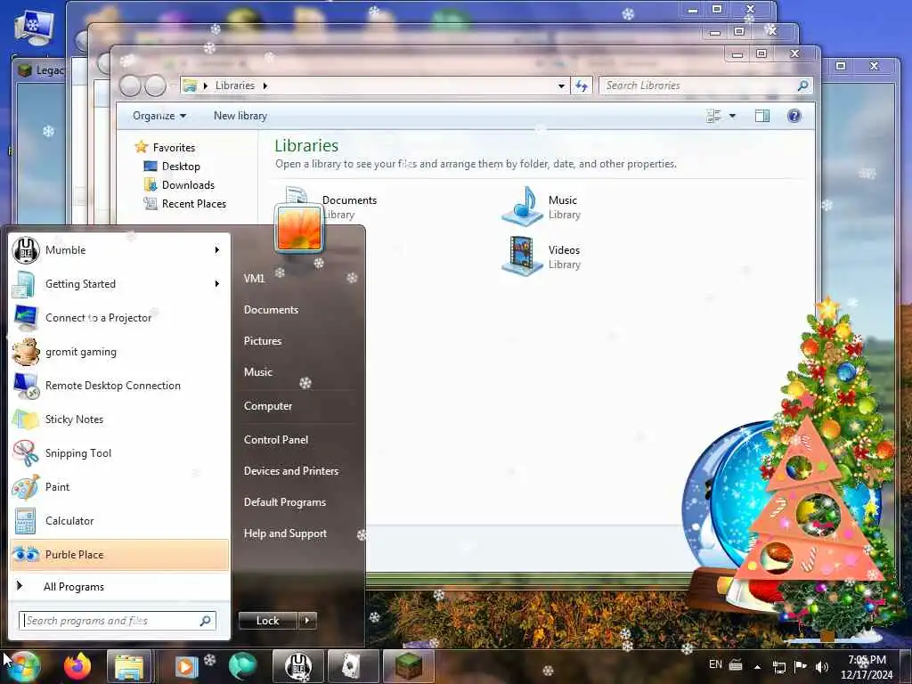Click the Back navigation button

[x=130, y=86]
